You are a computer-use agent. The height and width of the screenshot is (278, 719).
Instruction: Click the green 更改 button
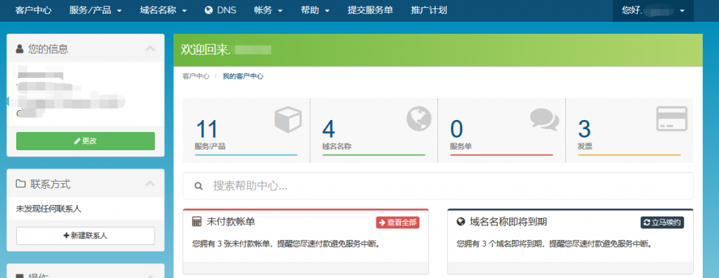point(85,141)
